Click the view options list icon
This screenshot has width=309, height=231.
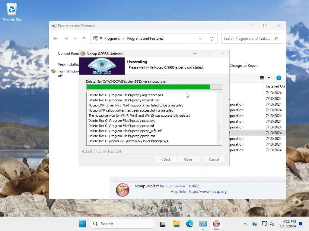(x=262, y=78)
